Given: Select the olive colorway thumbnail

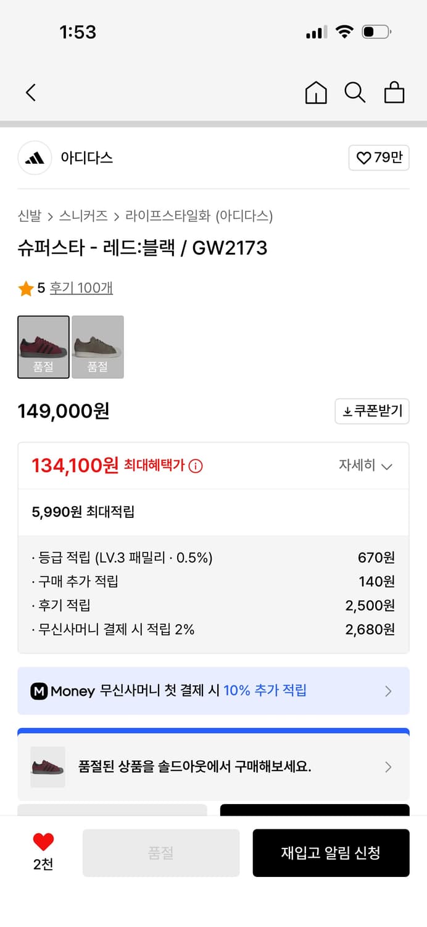Looking at the screenshot, I should (x=97, y=347).
